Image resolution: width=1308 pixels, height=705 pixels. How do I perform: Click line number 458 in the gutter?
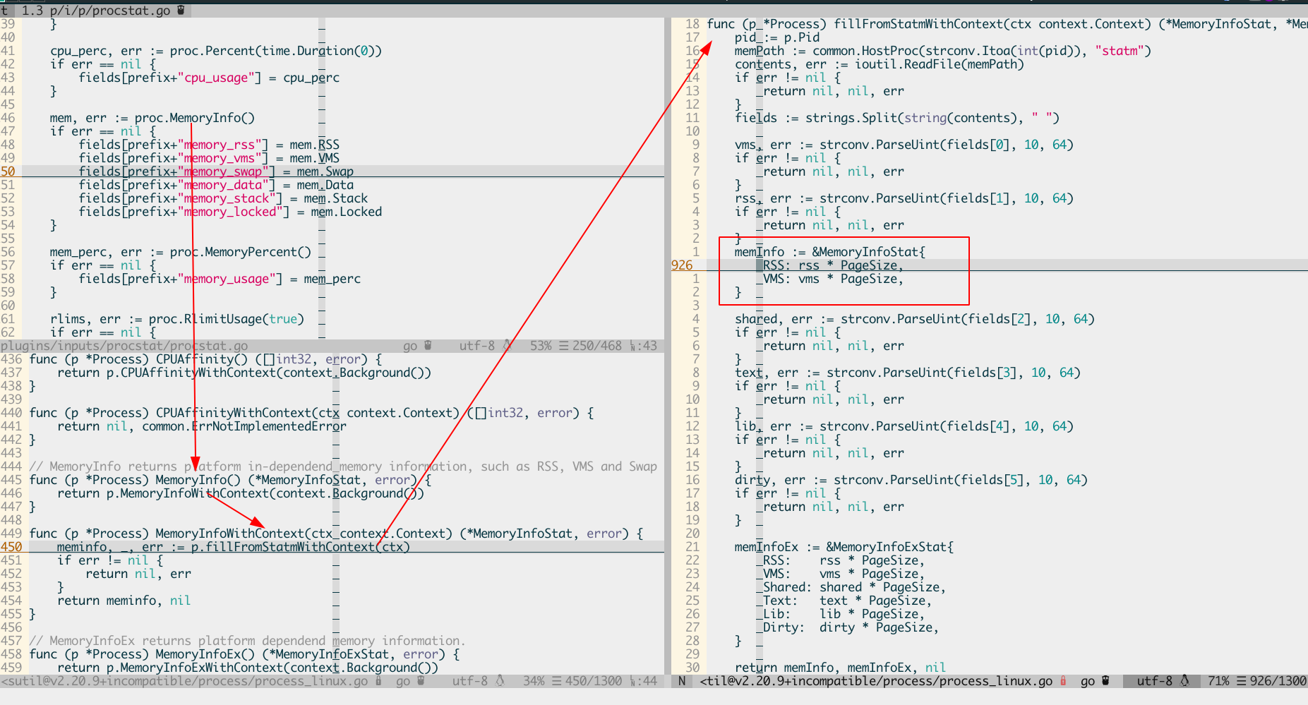pos(11,654)
